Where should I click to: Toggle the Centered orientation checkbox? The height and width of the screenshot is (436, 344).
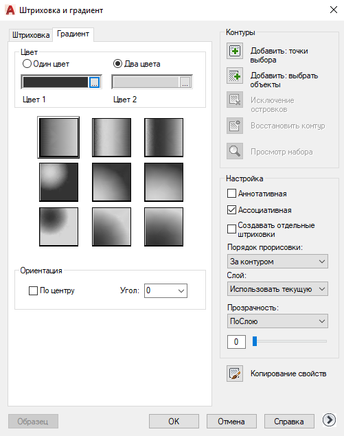tap(34, 291)
